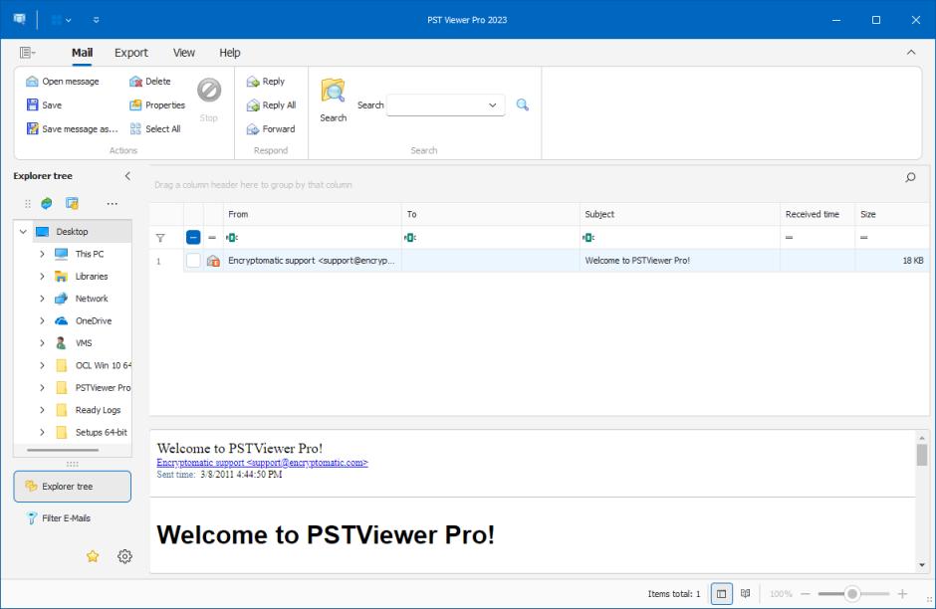936x609 pixels.
Task: Click the Subject column filter operator icon
Action: pyautogui.click(x=587, y=238)
